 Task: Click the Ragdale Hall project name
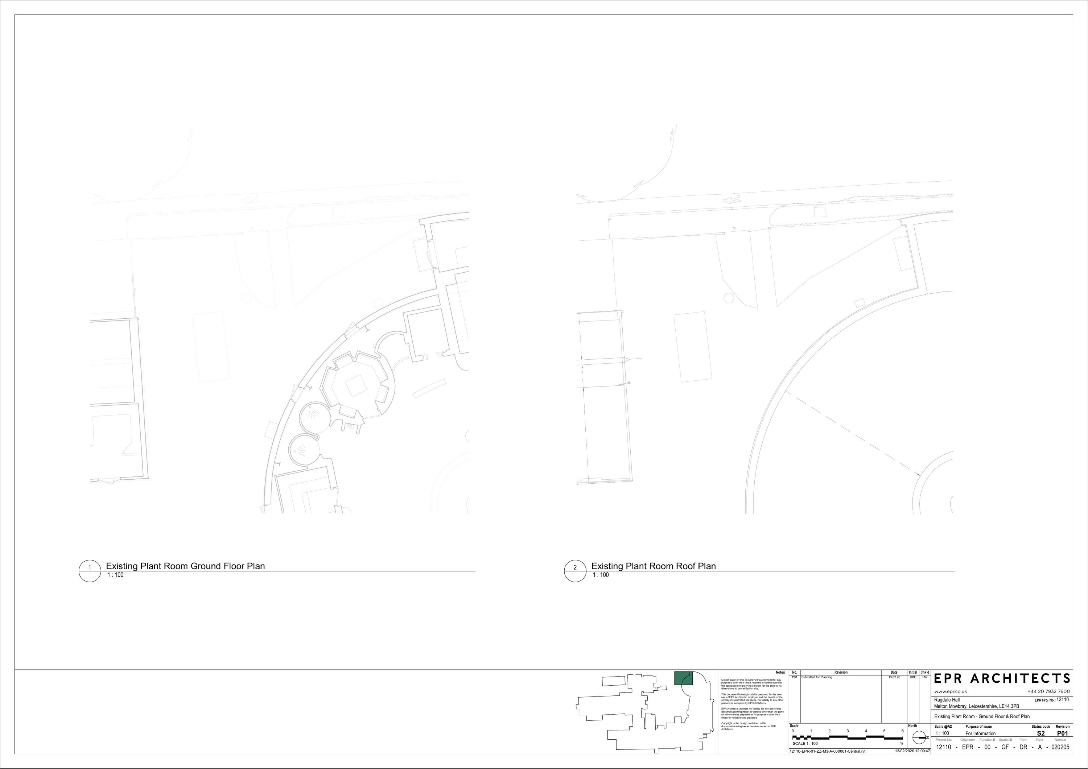coord(947,700)
